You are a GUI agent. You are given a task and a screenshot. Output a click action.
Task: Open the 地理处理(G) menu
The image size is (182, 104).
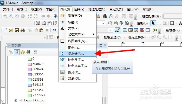[97, 9]
